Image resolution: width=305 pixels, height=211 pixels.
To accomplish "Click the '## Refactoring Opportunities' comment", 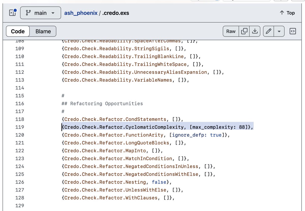I will [102, 103].
